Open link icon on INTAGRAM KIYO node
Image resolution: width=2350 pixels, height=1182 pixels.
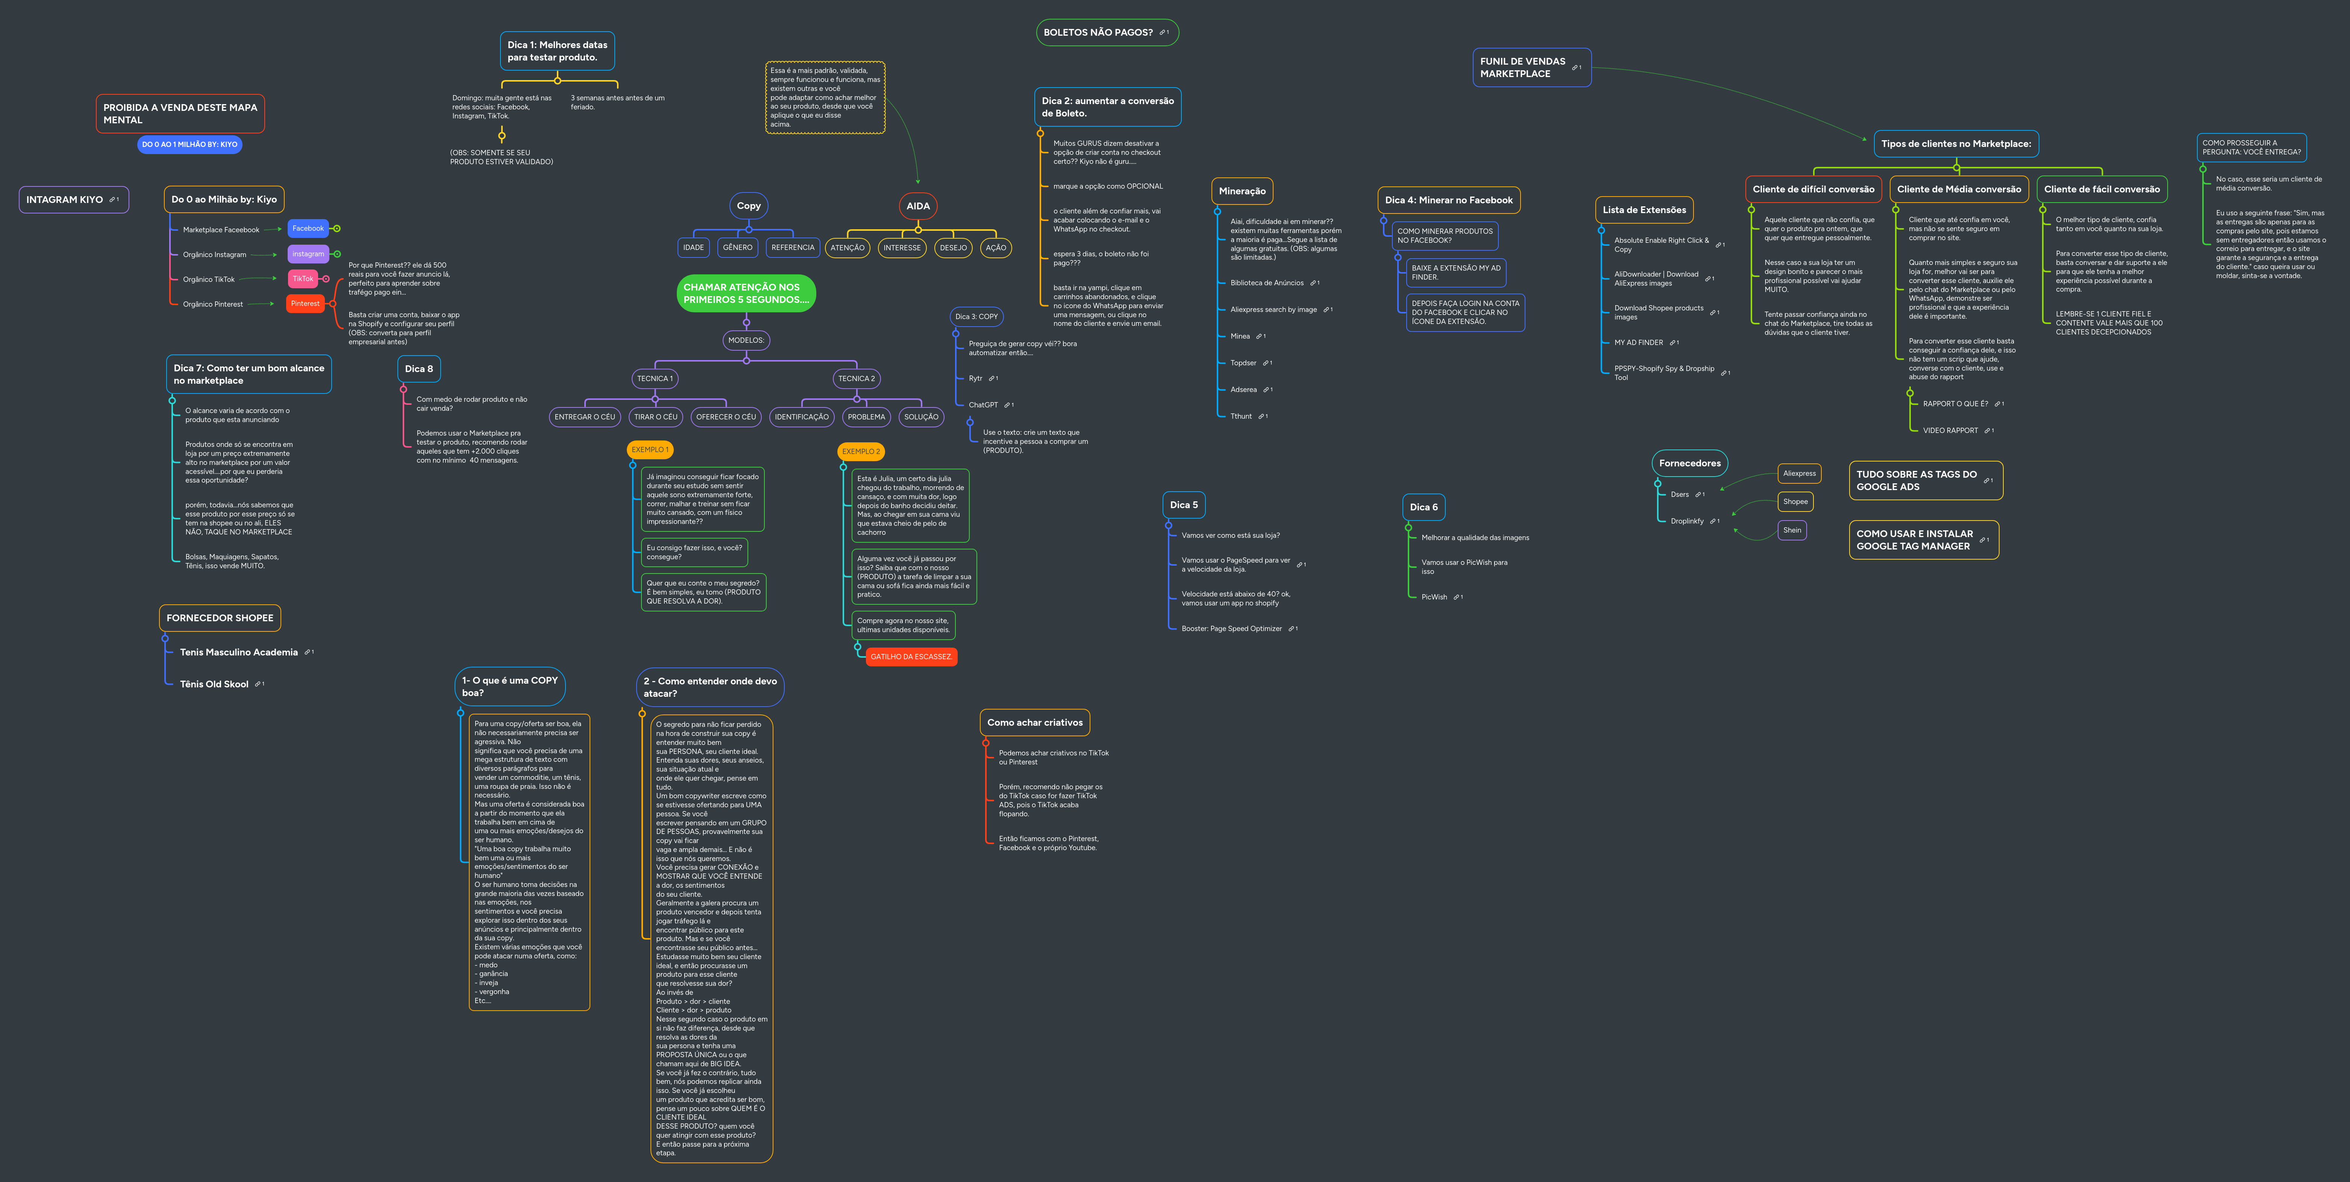pos(112,200)
